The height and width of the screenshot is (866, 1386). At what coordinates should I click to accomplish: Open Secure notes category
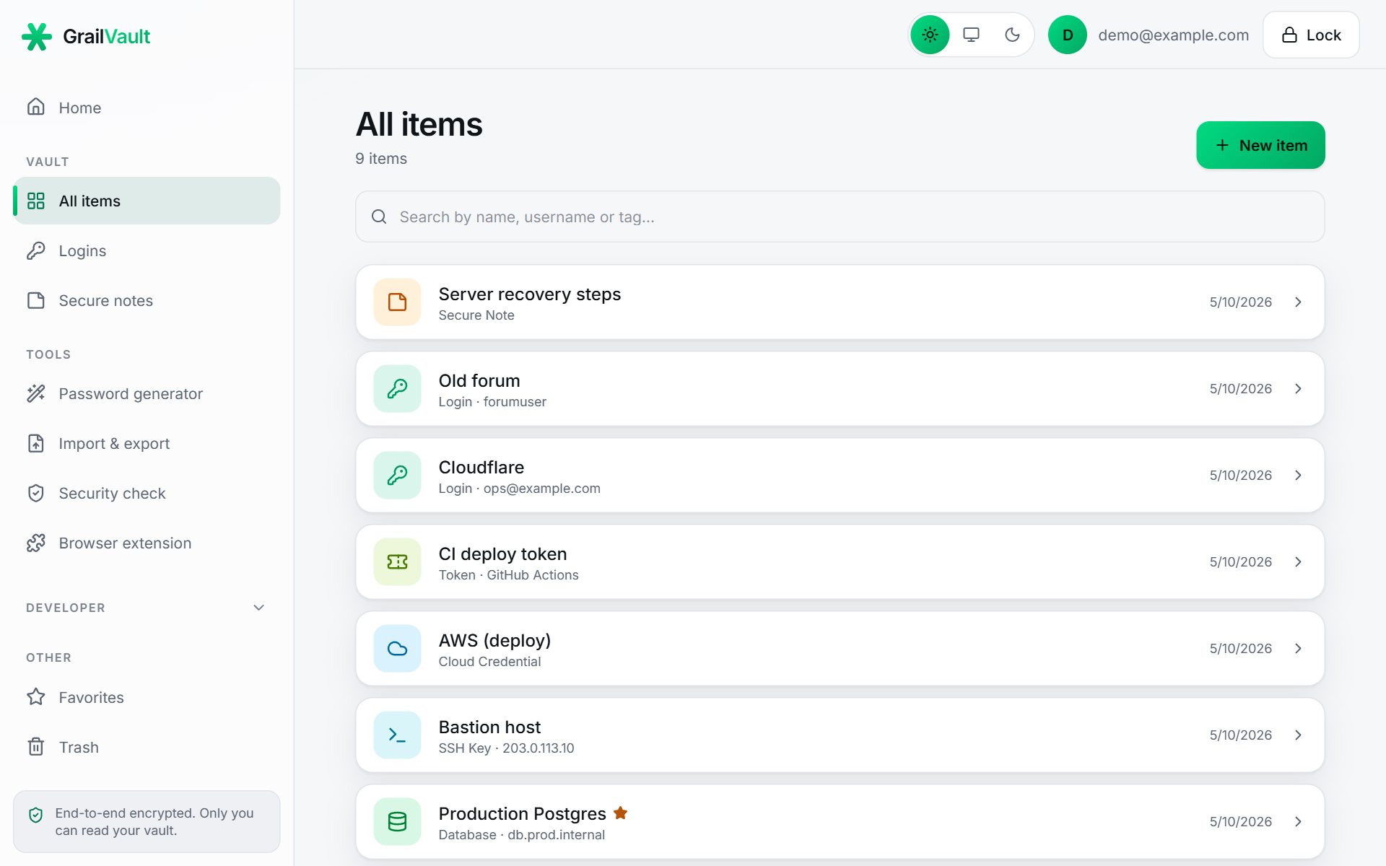click(147, 300)
